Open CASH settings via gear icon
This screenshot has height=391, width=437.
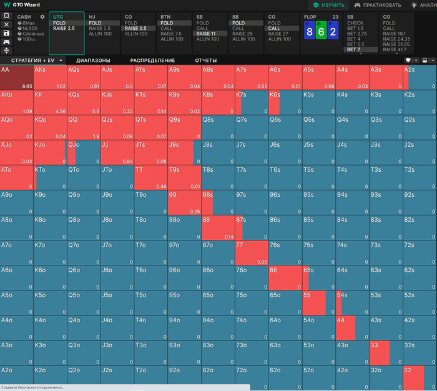click(42, 17)
